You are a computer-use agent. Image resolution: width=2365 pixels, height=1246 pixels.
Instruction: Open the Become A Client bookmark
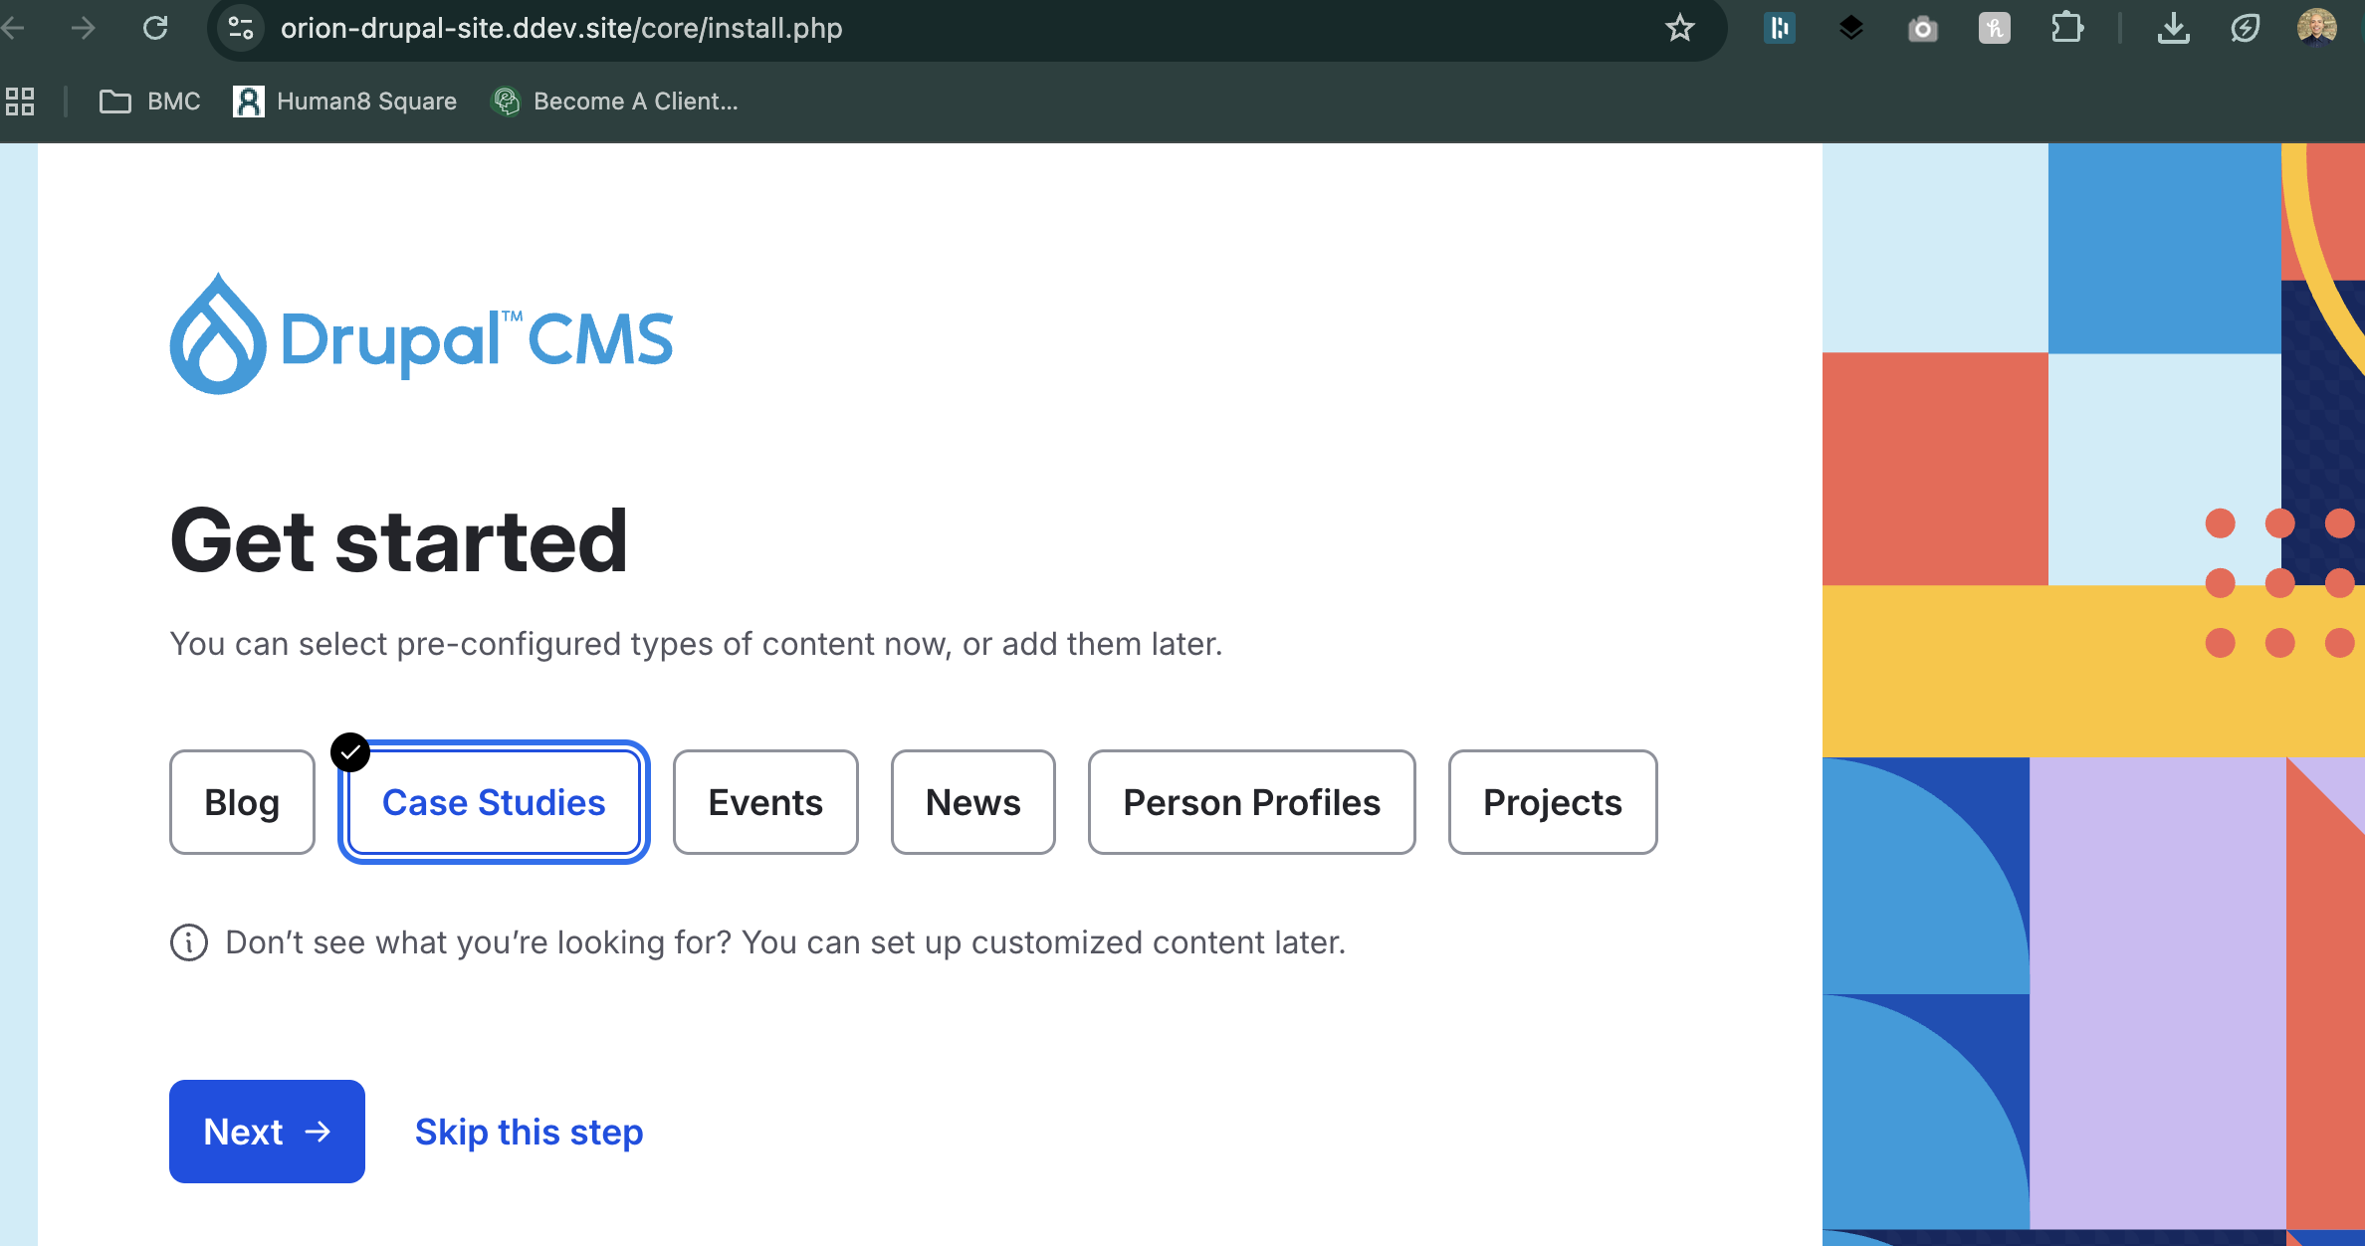[615, 102]
